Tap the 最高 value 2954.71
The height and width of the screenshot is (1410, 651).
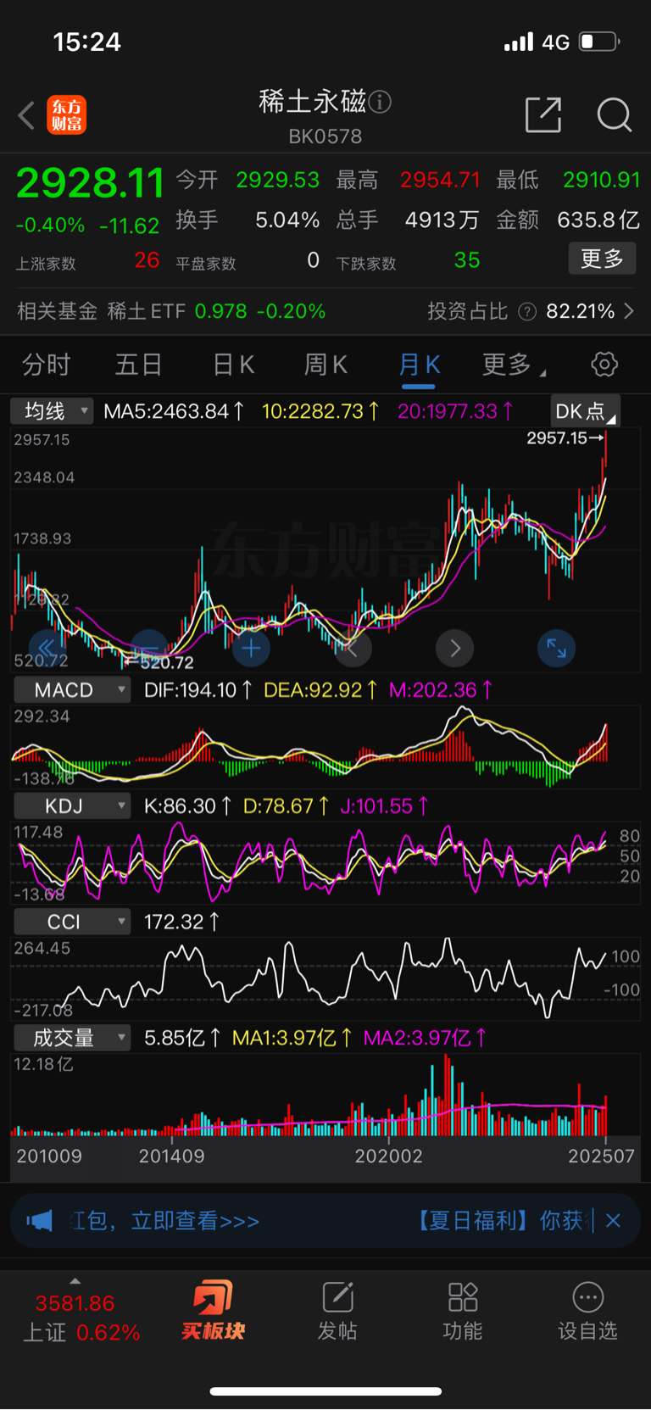pyautogui.click(x=440, y=180)
